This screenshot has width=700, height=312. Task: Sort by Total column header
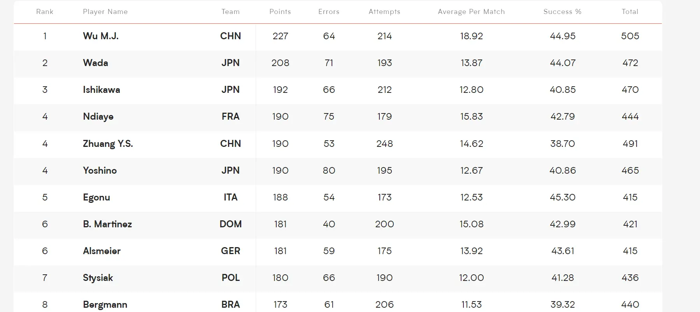click(630, 12)
